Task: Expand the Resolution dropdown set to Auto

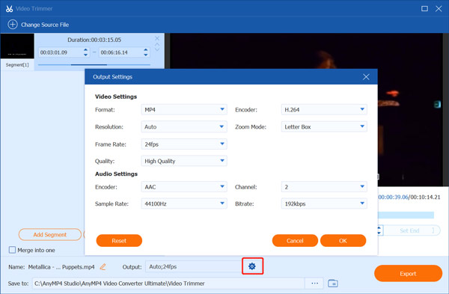Action: coord(184,127)
